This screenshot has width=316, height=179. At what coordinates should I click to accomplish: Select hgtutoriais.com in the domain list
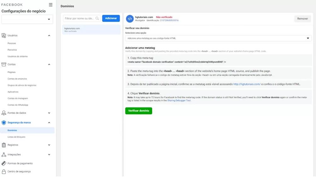point(91,30)
